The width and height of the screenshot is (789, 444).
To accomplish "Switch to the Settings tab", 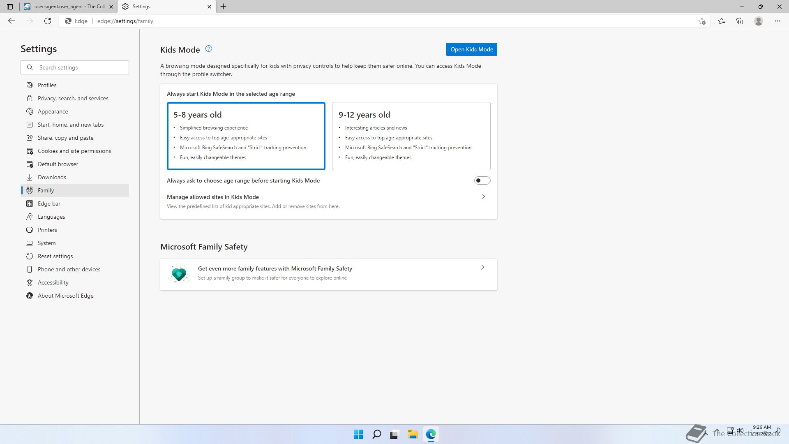I will click(x=166, y=7).
